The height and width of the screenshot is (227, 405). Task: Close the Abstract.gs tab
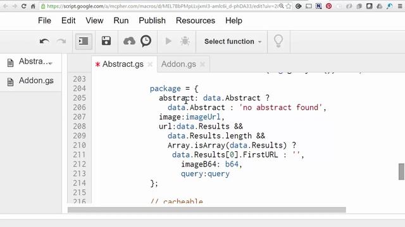pyautogui.click(x=150, y=64)
